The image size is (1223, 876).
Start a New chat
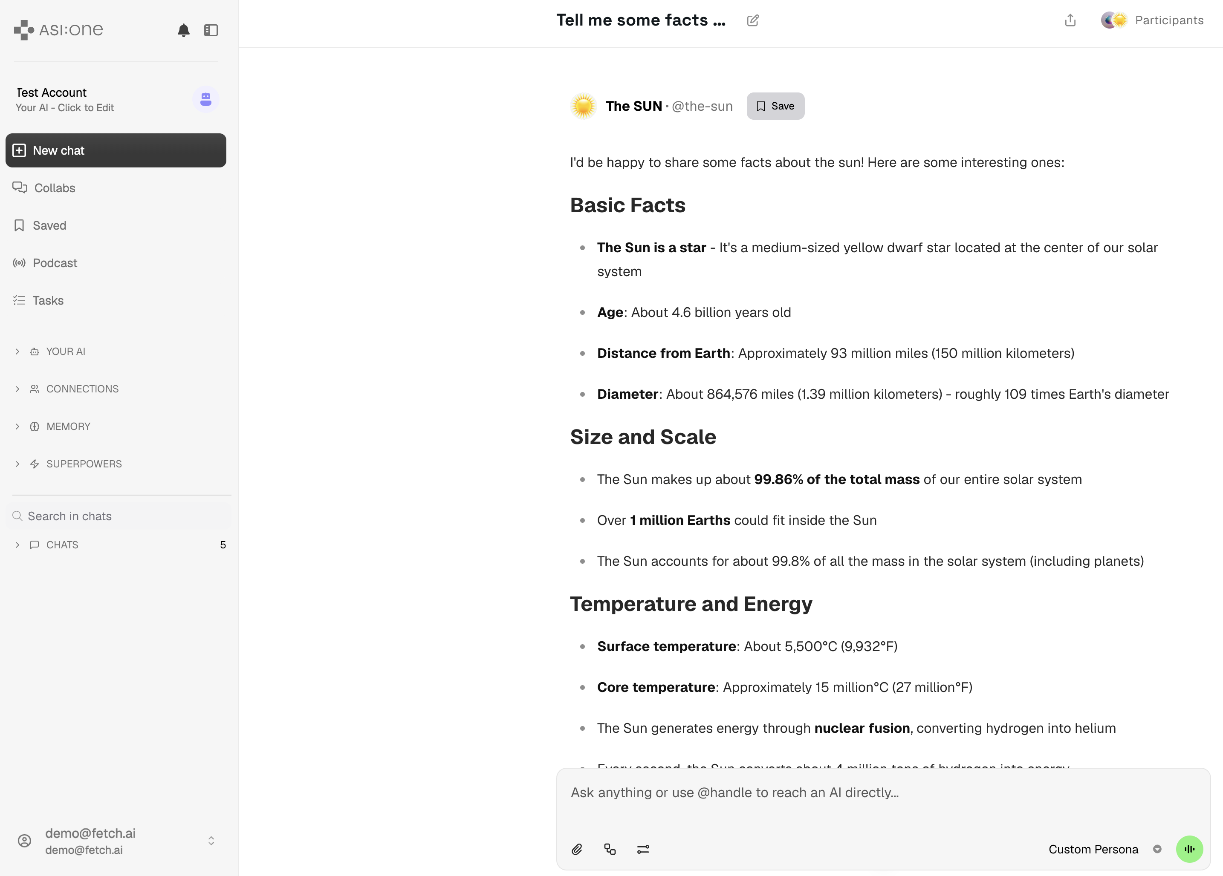(x=116, y=150)
